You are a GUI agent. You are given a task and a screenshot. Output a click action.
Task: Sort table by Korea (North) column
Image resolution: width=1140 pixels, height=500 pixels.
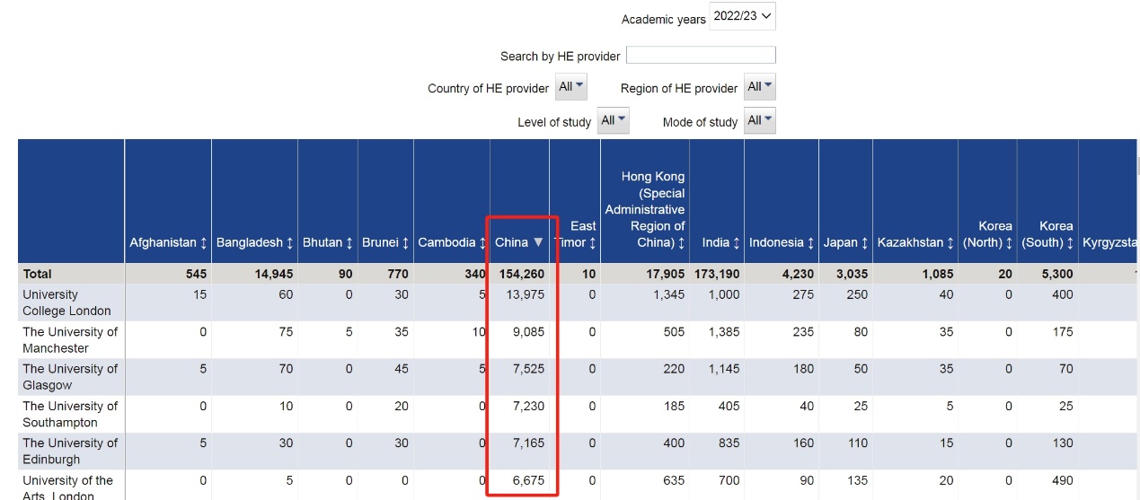pos(987,234)
